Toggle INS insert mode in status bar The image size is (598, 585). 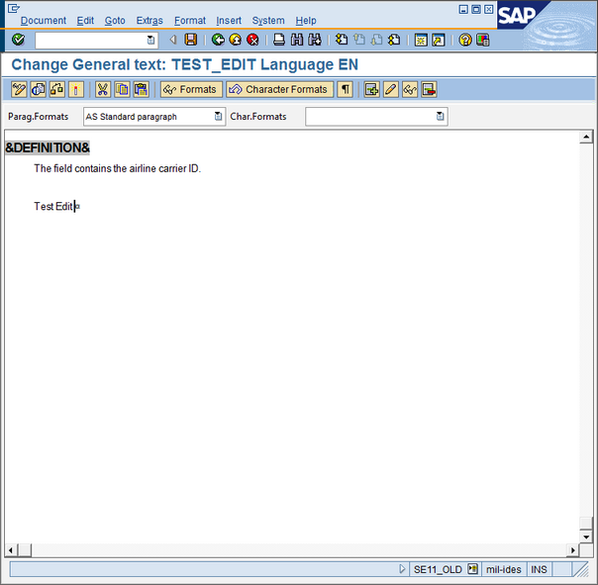click(x=539, y=569)
